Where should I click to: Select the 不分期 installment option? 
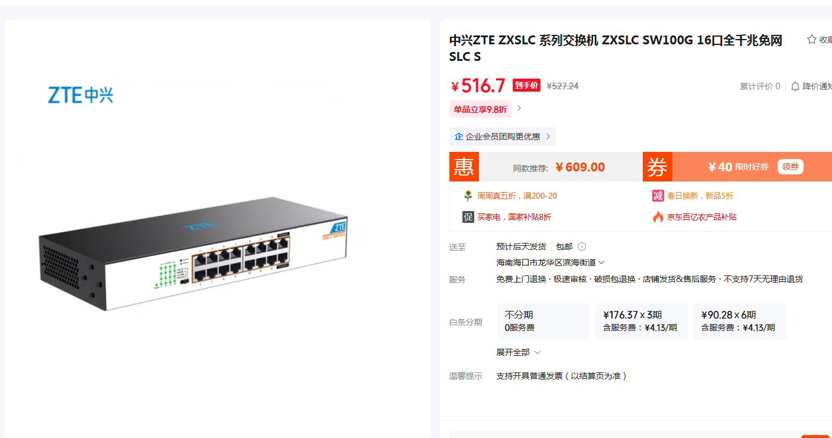pos(543,321)
